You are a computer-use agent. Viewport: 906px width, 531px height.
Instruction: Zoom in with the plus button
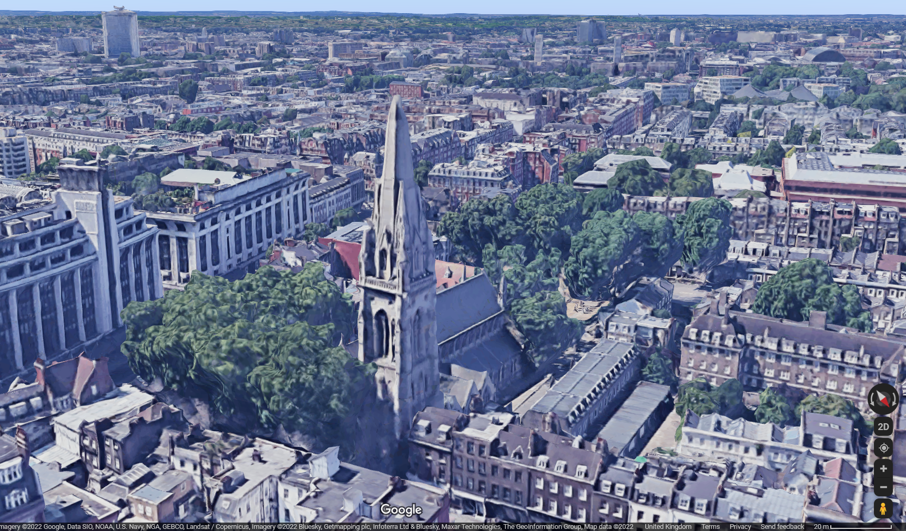coord(883,468)
